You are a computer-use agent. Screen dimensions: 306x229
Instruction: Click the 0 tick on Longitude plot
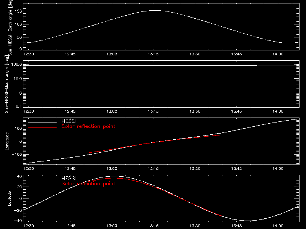[x=21, y=141]
